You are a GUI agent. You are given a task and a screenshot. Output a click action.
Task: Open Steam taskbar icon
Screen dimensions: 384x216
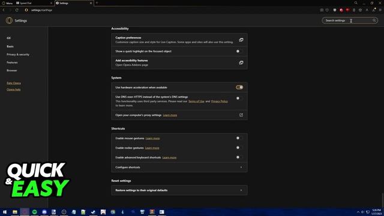(93, 212)
